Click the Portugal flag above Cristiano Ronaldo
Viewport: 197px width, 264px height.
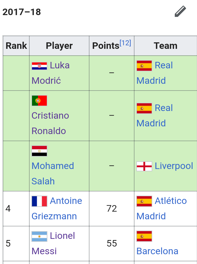coord(39,101)
